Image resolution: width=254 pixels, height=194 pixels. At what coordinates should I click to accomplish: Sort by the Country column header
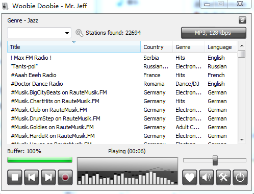point(157,47)
